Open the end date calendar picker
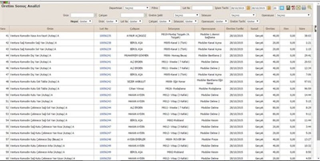This screenshot has width=320, height=161. coord(269,8)
